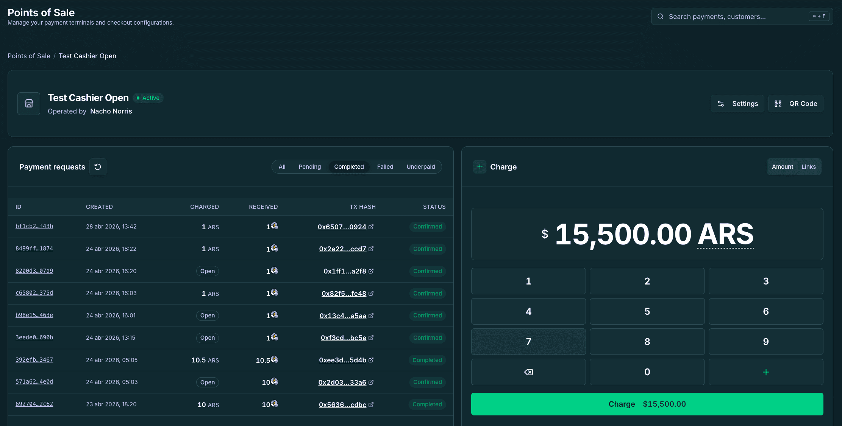Open external link icon for 0x2d03...33a6
The width and height of the screenshot is (842, 426).
[371, 382]
